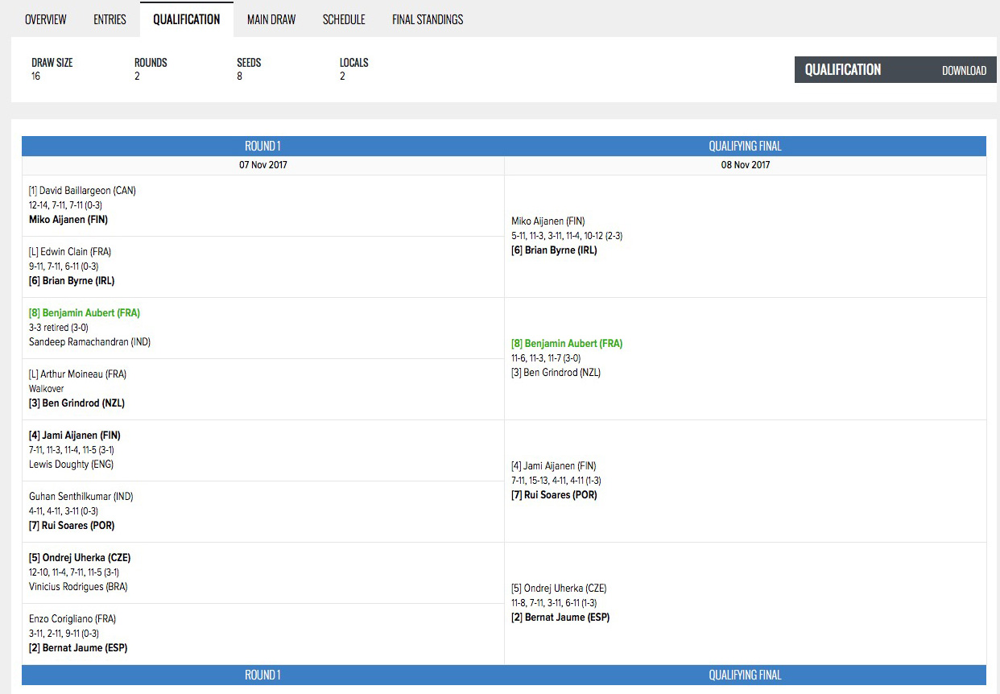Image resolution: width=1000 pixels, height=694 pixels.
Task: Open the Schedule tab
Action: 344,19
